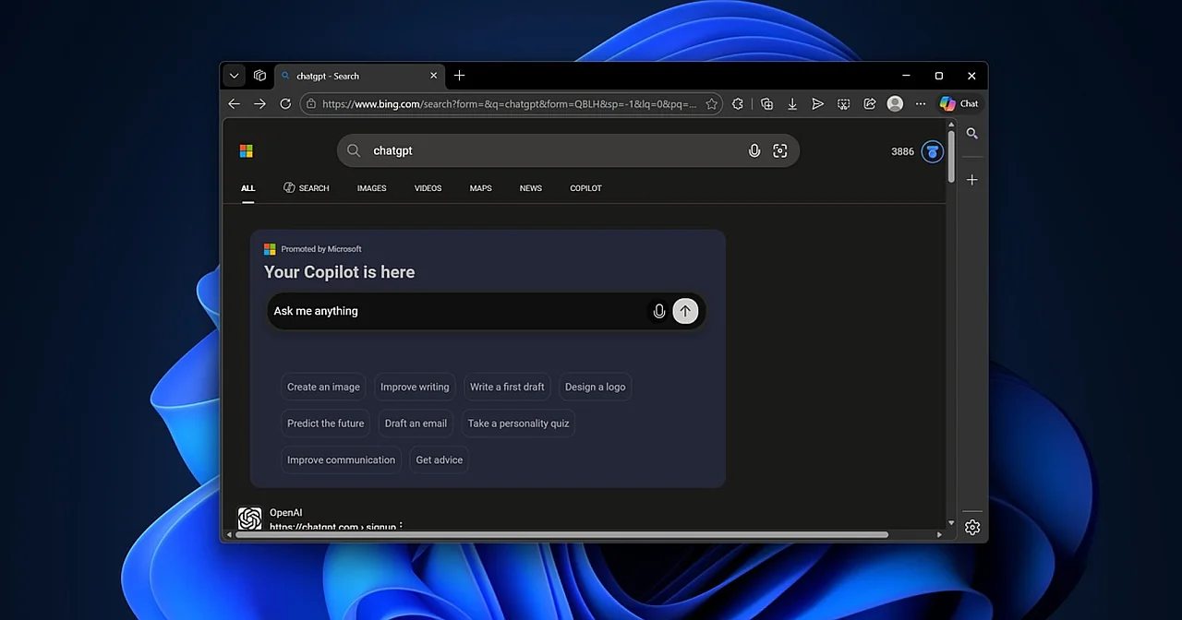Start voice search with the microphone icon
This screenshot has width=1182, height=620.
pos(754,150)
